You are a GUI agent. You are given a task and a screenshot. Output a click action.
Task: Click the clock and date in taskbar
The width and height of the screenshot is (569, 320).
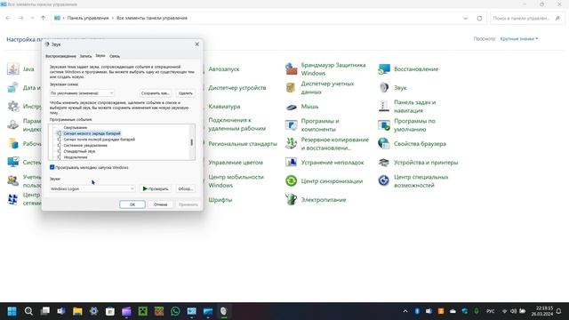coord(542,311)
